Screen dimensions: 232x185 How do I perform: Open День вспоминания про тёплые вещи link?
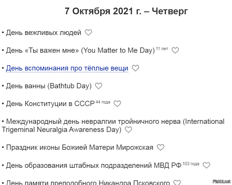pos(67,68)
